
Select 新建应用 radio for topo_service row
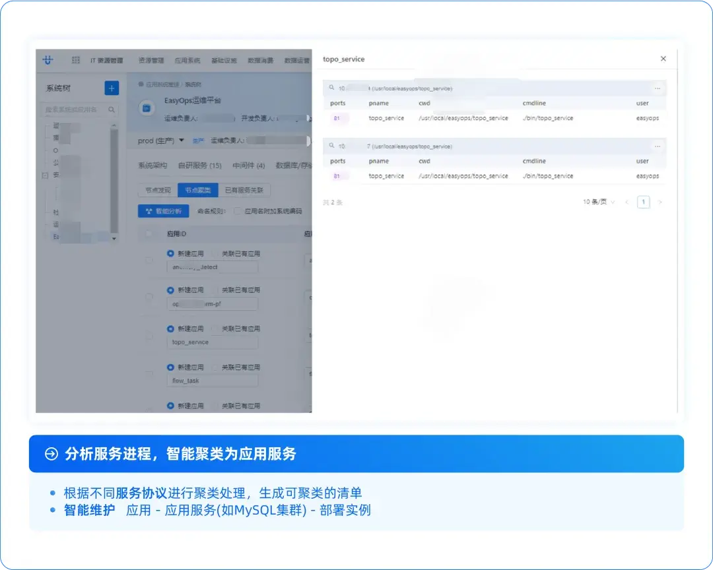point(170,328)
